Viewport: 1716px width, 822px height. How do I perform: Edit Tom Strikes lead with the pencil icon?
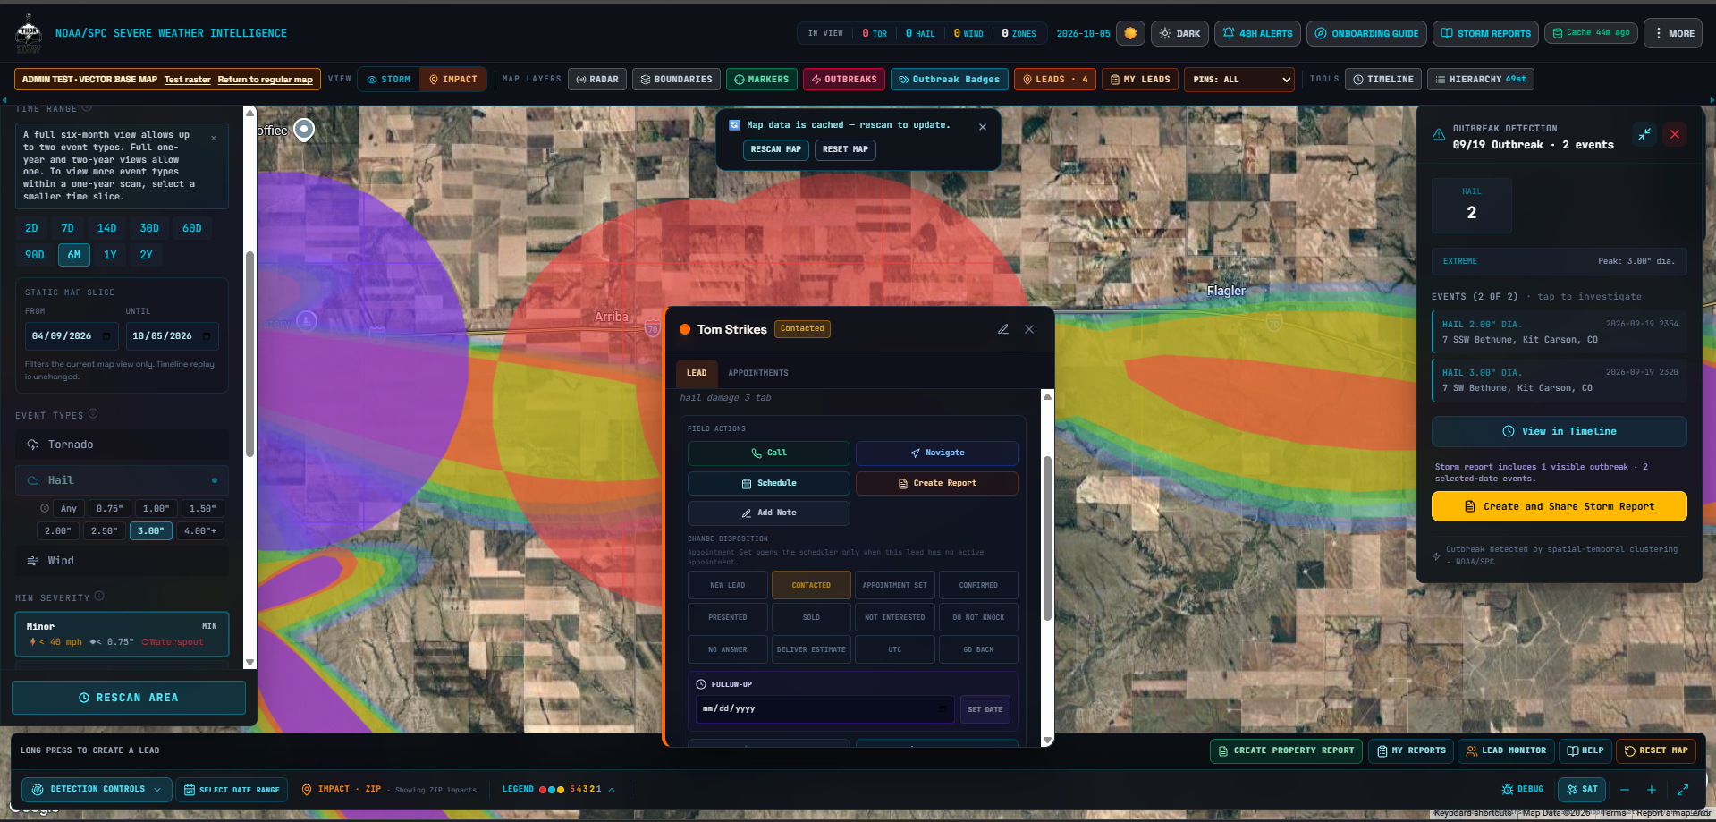click(x=1003, y=329)
